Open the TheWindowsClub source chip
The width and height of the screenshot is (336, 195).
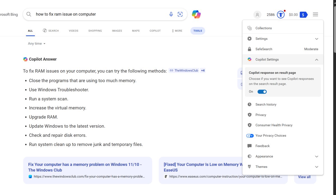(x=184, y=71)
